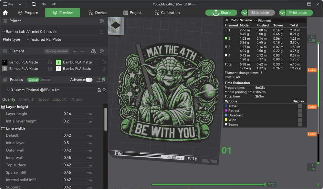
Task: Click the Flushing volumes button
Action: (x=57, y=51)
